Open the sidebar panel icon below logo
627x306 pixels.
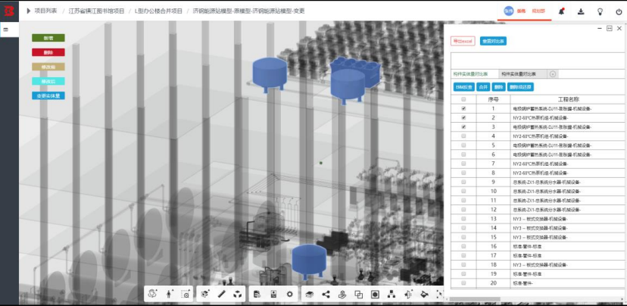pos(5,30)
